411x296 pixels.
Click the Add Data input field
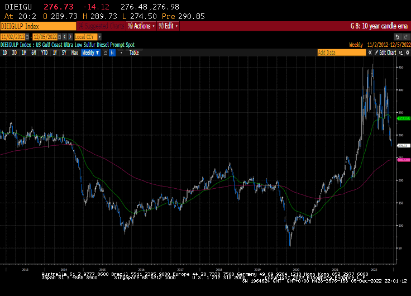click(x=342, y=52)
